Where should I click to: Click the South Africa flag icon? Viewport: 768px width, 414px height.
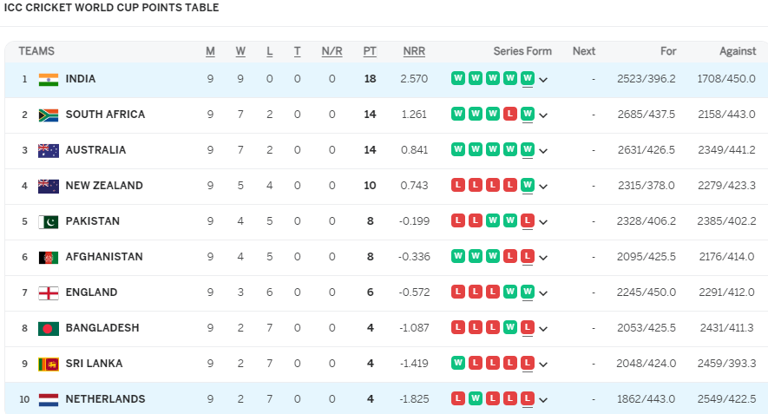(x=49, y=115)
